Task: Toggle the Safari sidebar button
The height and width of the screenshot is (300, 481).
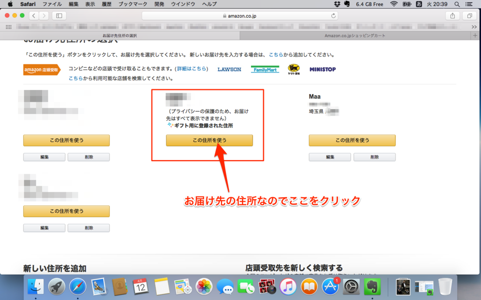Action: [59, 15]
